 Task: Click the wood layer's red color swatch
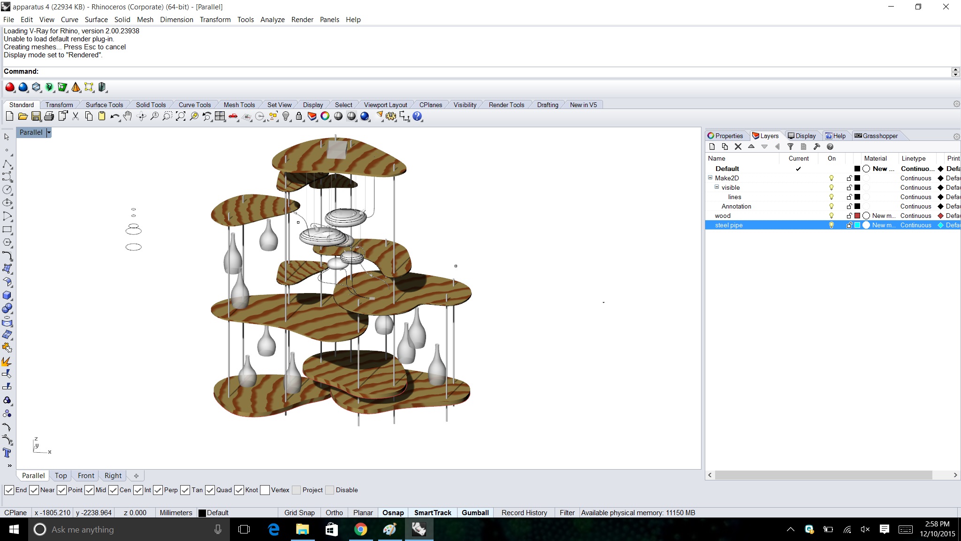coord(858,216)
